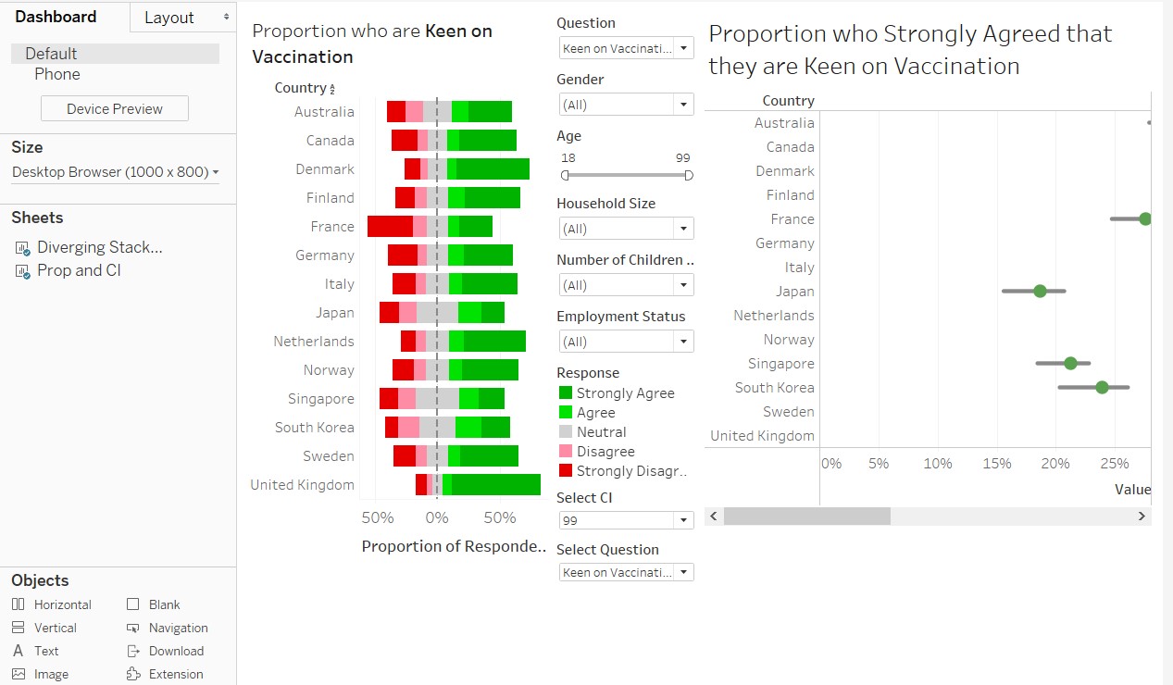The image size is (1173, 685).
Task: Add a Horizontal container object
Action: coord(54,604)
